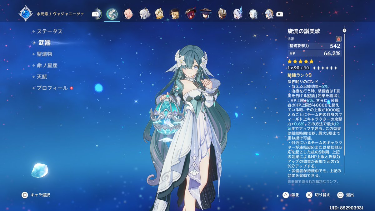Choose the white long-haired character portrait
This screenshot has width=375, height=211.
252,14
